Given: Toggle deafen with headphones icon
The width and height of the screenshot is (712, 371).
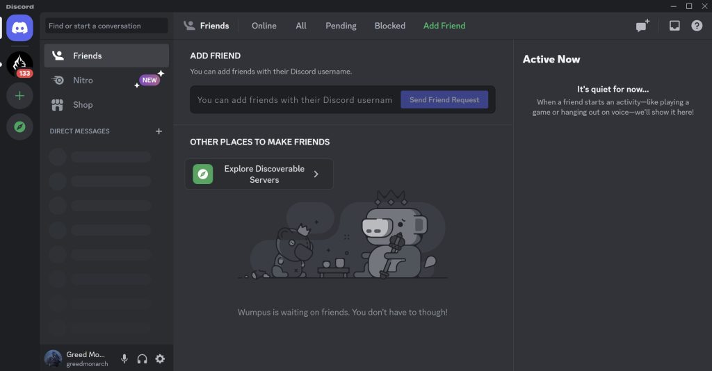Looking at the screenshot, I should point(142,358).
